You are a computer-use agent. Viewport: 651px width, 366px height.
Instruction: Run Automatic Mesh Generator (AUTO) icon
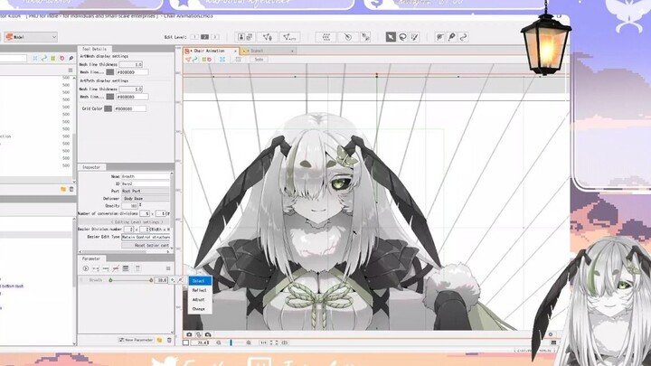(x=289, y=37)
